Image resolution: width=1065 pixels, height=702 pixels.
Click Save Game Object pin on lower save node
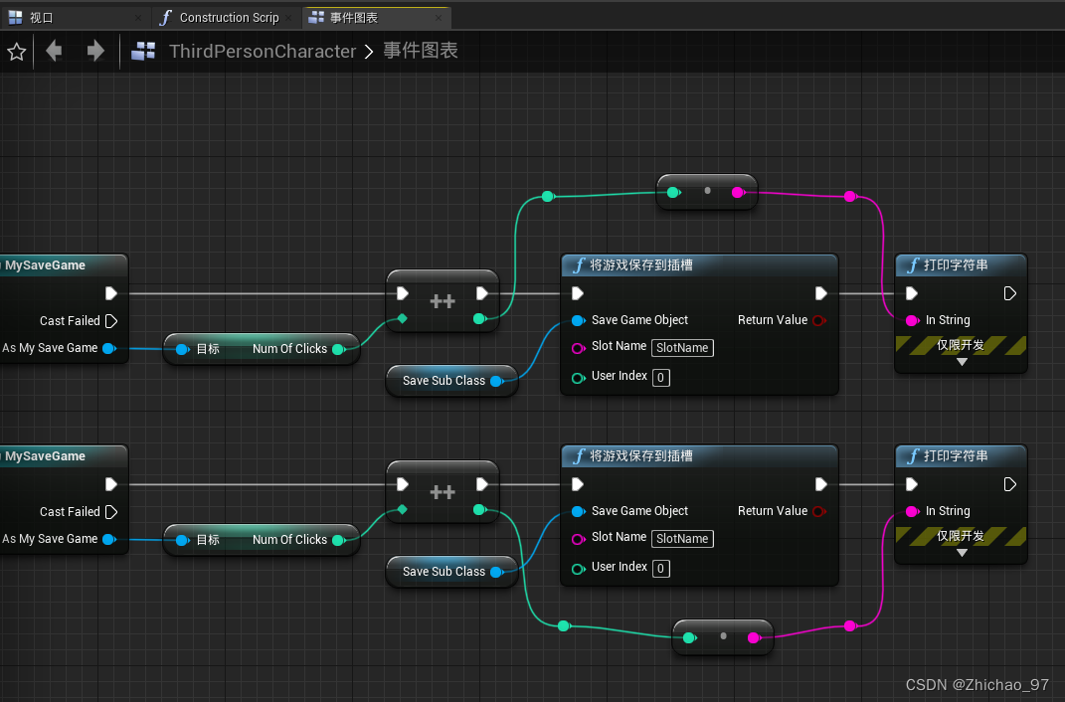pos(578,511)
